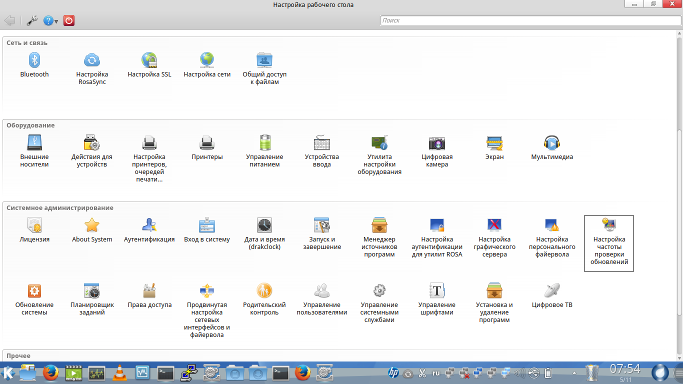Open Мультимедиа settings
The width and height of the screenshot is (683, 384).
551,143
